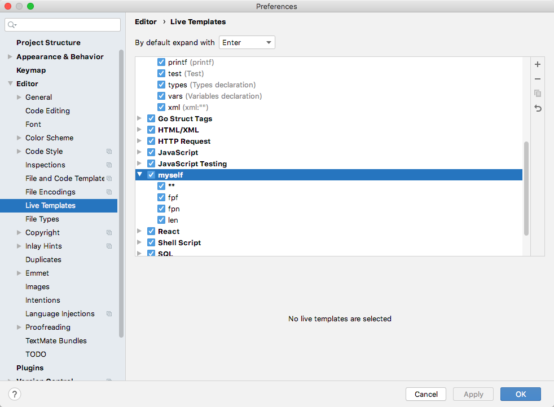Click the project-level icon beside File and Code Templates
Image resolution: width=554 pixels, height=407 pixels.
pyautogui.click(x=109, y=179)
